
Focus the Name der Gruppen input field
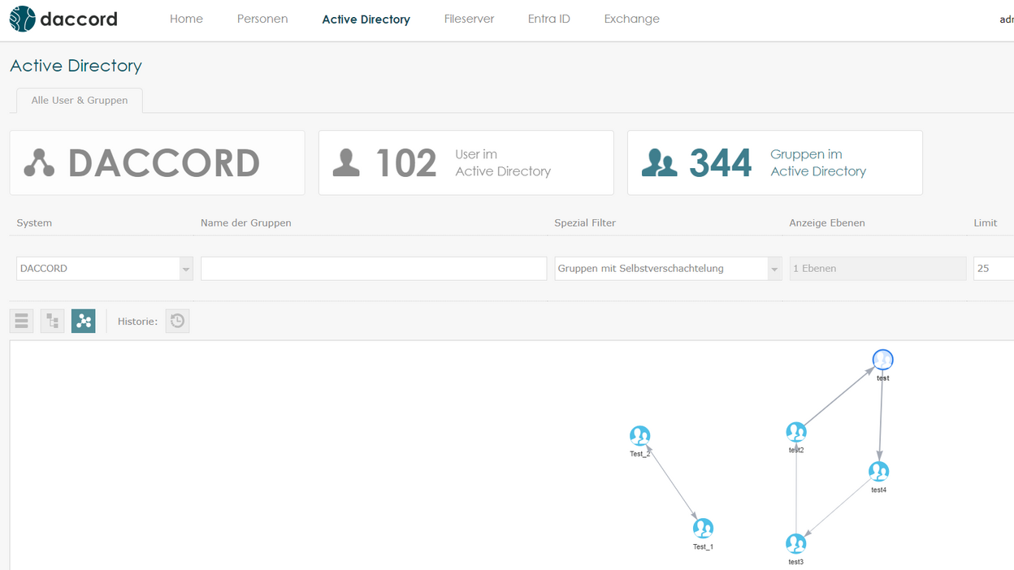pyautogui.click(x=374, y=269)
